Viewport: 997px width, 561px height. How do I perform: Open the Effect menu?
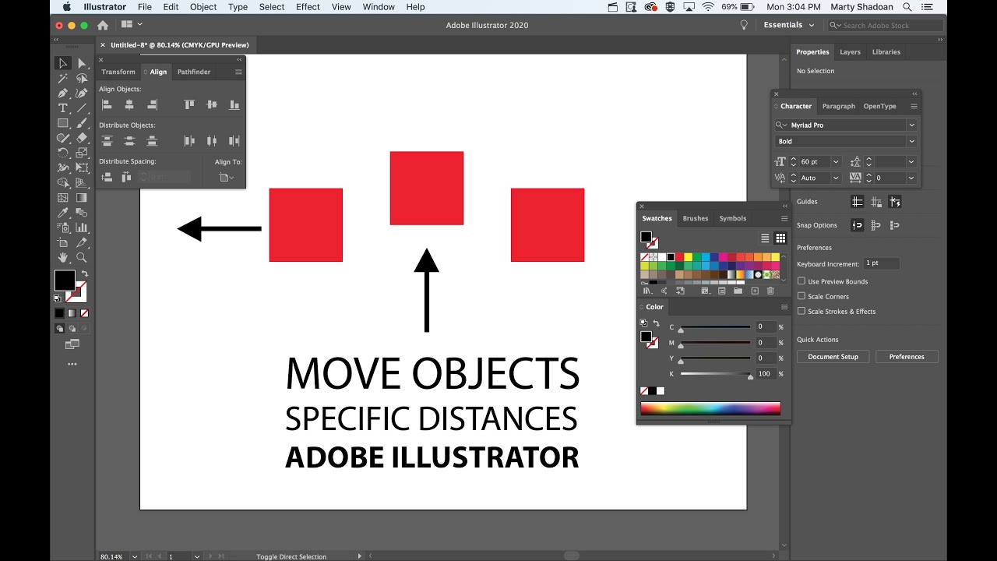[x=308, y=7]
